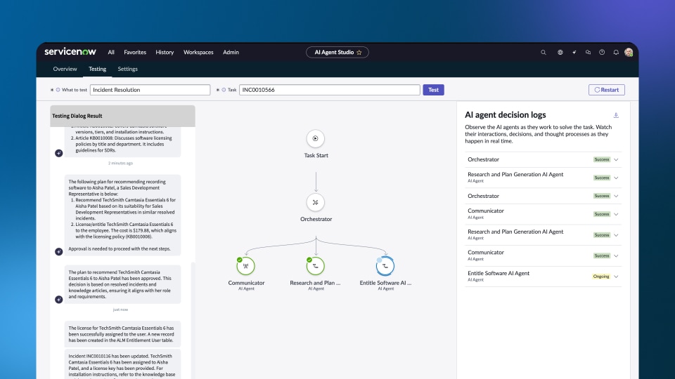Click the AI sparkle assistant icon
This screenshot has height=379, width=675.
coord(574,53)
